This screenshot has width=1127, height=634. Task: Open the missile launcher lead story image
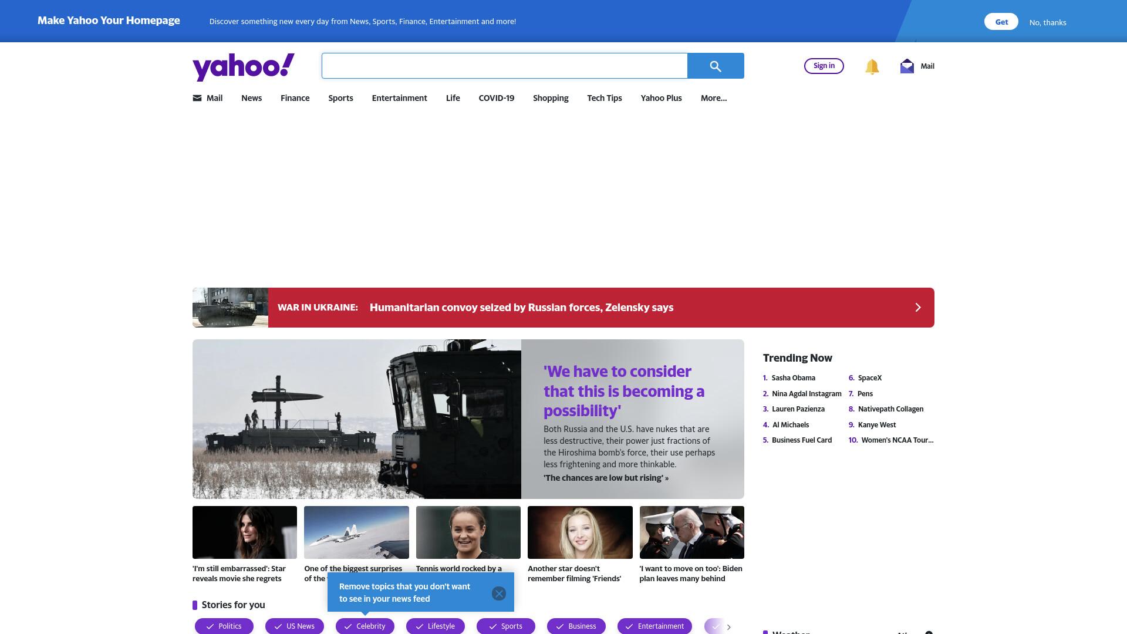357,419
